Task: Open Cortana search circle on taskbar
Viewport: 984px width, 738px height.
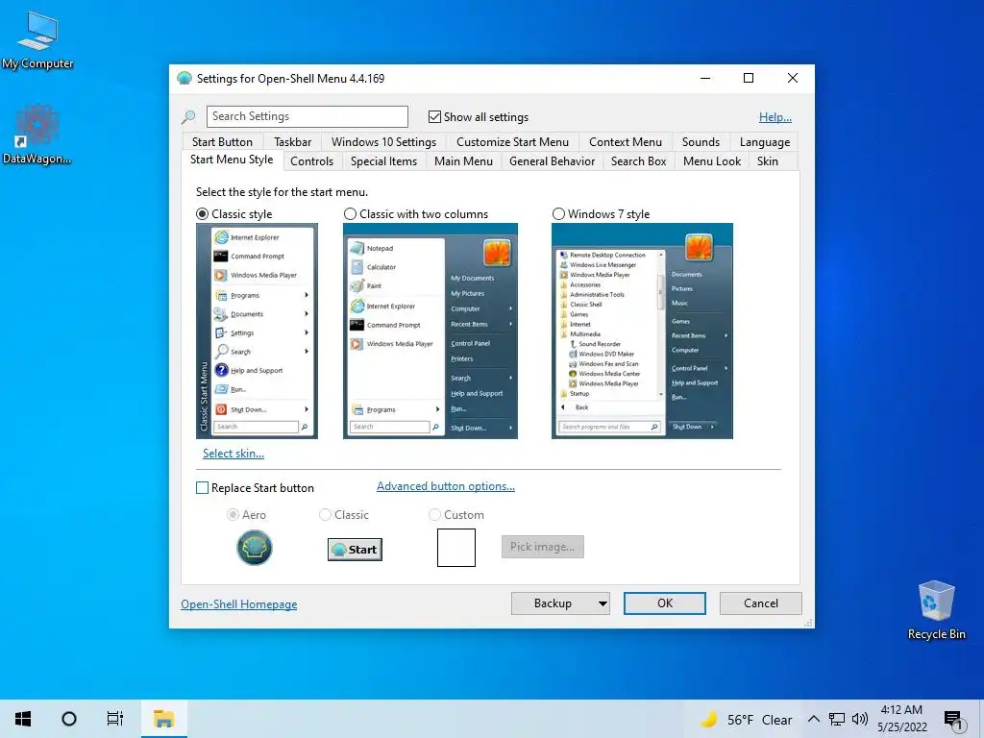Action: tap(69, 719)
